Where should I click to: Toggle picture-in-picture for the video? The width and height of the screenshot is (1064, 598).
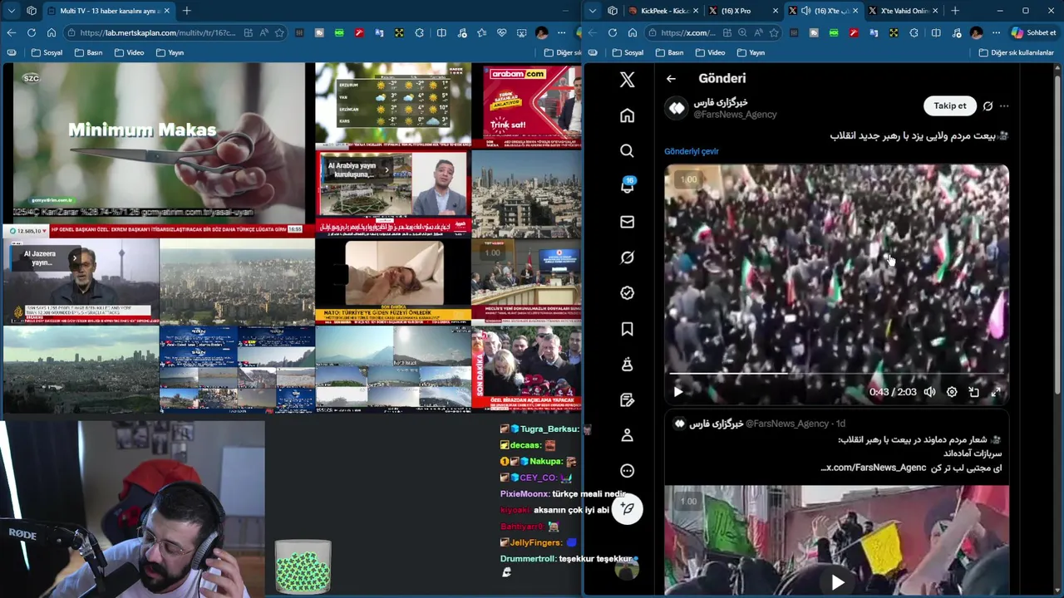coord(974,392)
